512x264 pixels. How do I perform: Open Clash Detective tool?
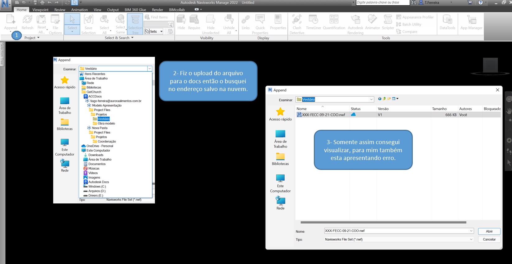pos(297,24)
